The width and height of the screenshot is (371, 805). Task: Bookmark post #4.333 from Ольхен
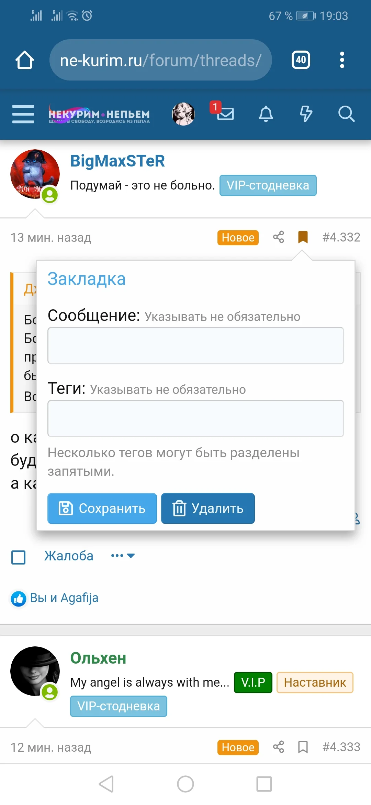tap(303, 747)
